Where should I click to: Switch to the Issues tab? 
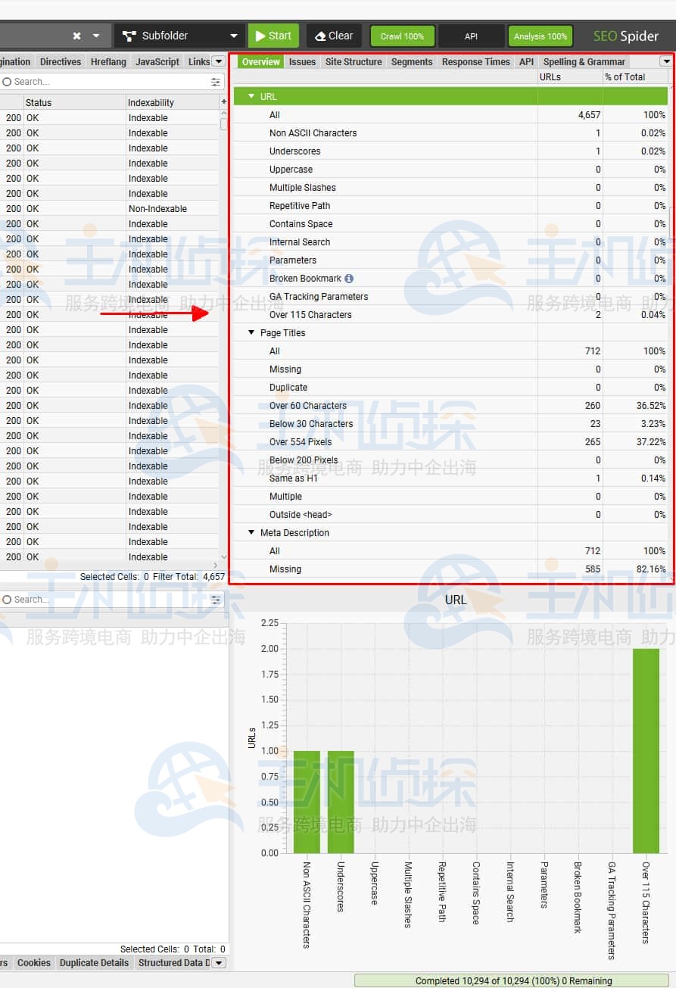(x=302, y=62)
